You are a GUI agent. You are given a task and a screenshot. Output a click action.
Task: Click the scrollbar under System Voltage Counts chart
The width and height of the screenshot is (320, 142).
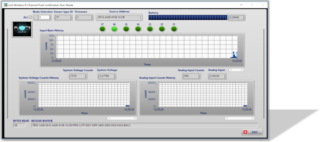(x=122, y=118)
